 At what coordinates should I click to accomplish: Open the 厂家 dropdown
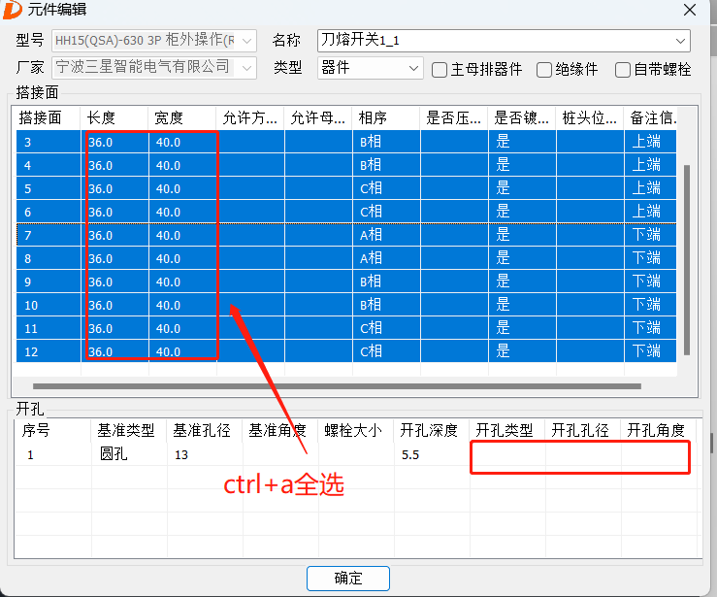(x=246, y=68)
